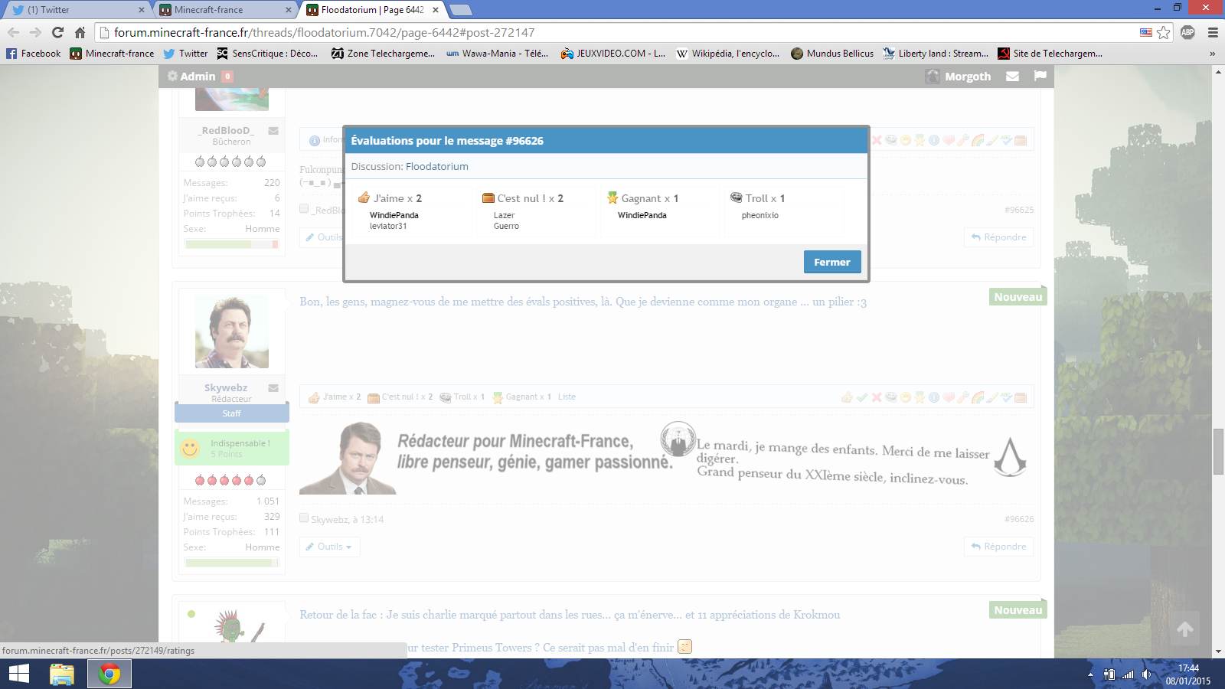Tick the checkbox beside _RedBlooD_ post footer
The image size is (1225, 689).
tap(304, 209)
